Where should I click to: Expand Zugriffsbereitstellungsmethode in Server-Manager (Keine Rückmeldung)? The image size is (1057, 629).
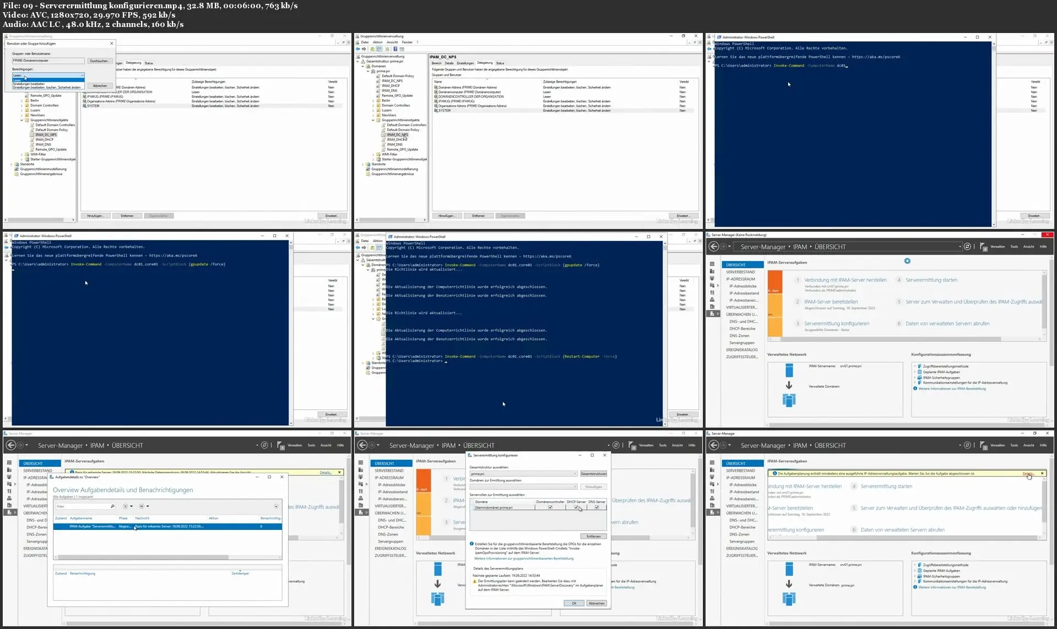coord(915,367)
